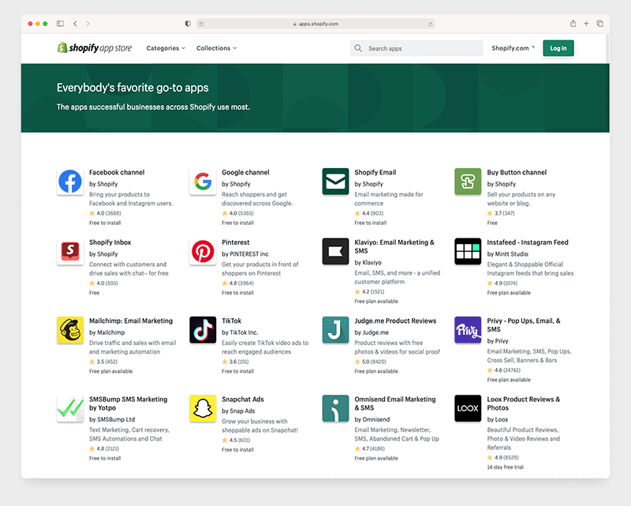Image resolution: width=631 pixels, height=506 pixels.
Task: Open the Loox app icon
Action: pos(468,408)
